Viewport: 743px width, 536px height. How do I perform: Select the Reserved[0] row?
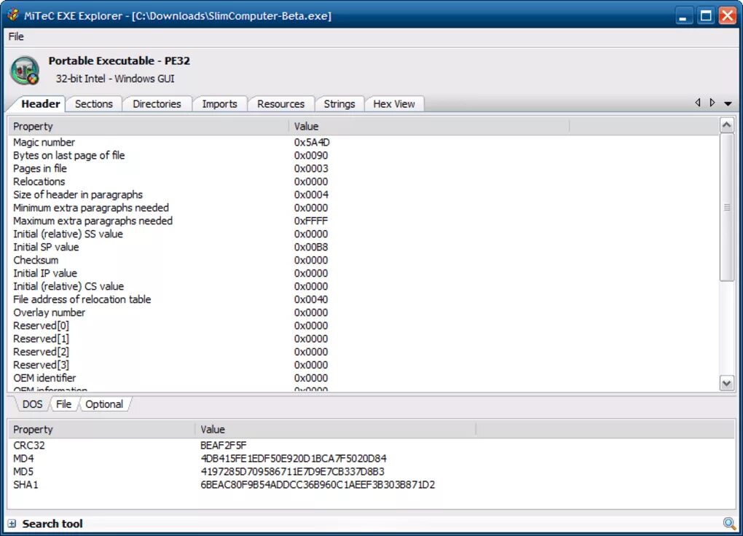pos(363,326)
